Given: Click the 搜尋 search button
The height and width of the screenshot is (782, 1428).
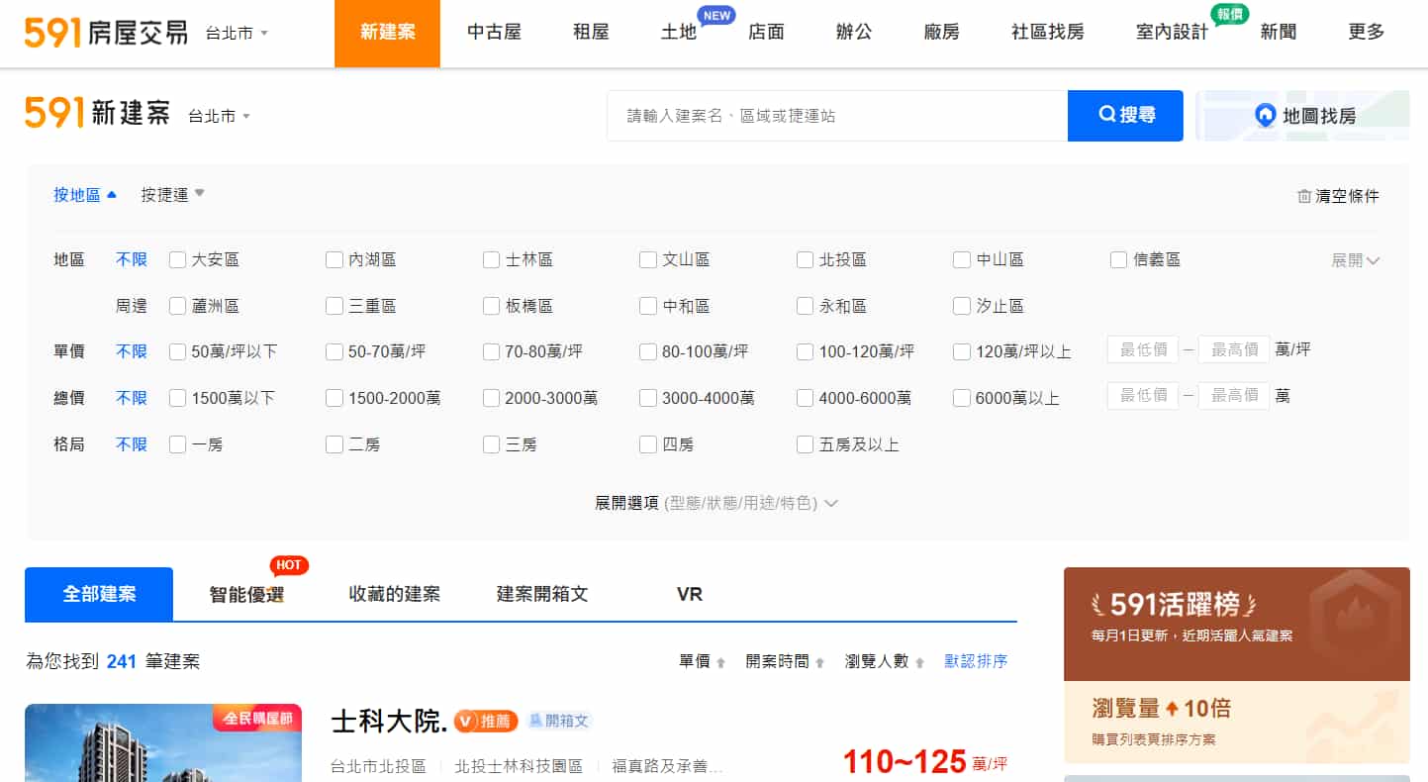Looking at the screenshot, I should (x=1125, y=115).
